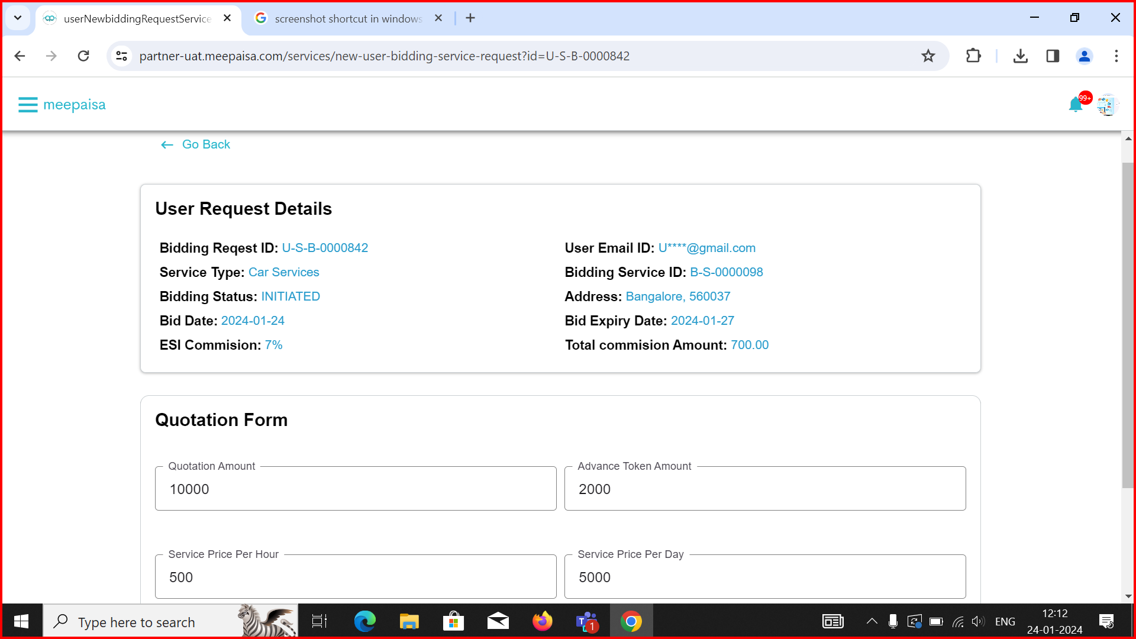The image size is (1136, 639).
Task: Open Mail app from taskbar
Action: (498, 621)
